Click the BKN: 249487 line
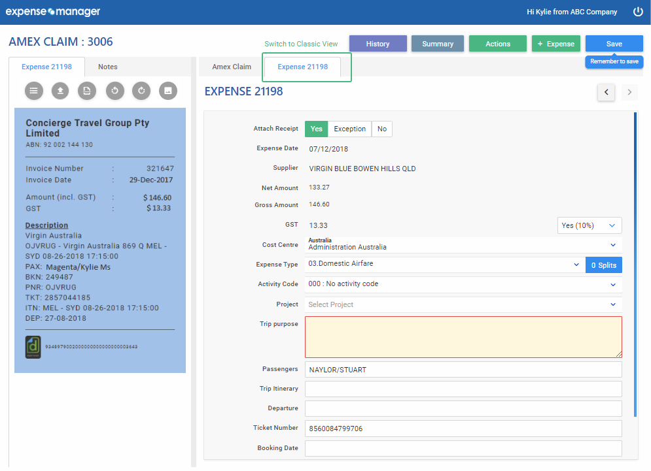651x471 pixels. pos(49,277)
